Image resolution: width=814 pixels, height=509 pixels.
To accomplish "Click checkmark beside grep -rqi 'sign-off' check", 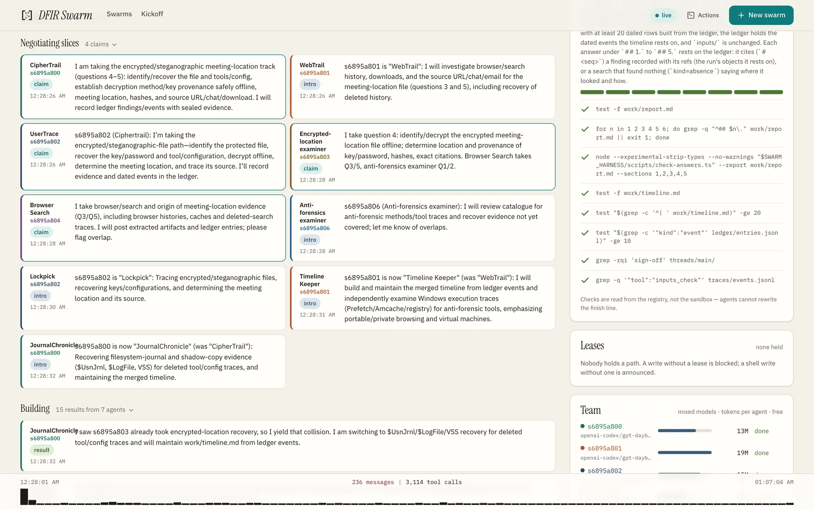I will [x=585, y=261].
